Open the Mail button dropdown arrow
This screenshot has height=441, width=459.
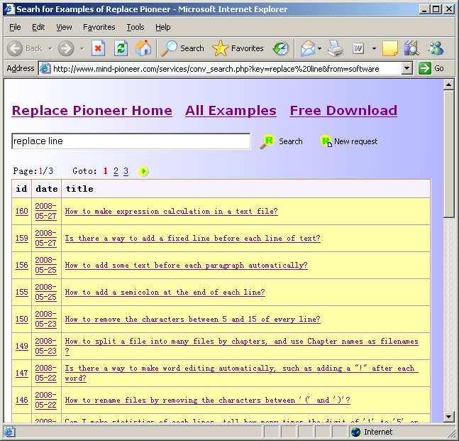tap(319, 49)
